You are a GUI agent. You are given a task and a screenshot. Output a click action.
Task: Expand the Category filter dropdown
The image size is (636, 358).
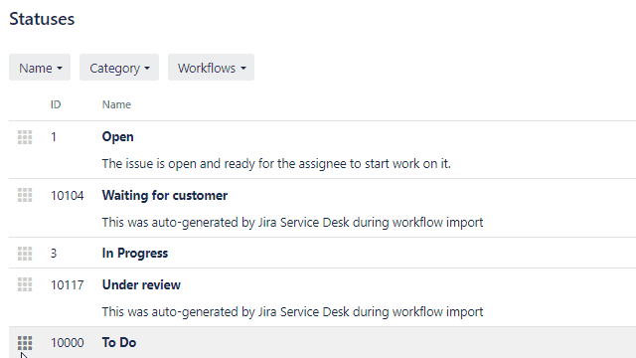(119, 68)
